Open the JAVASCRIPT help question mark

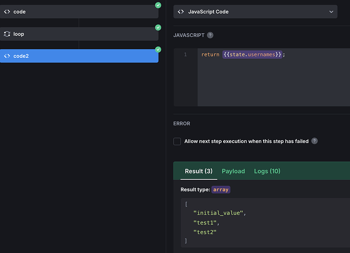(210, 35)
